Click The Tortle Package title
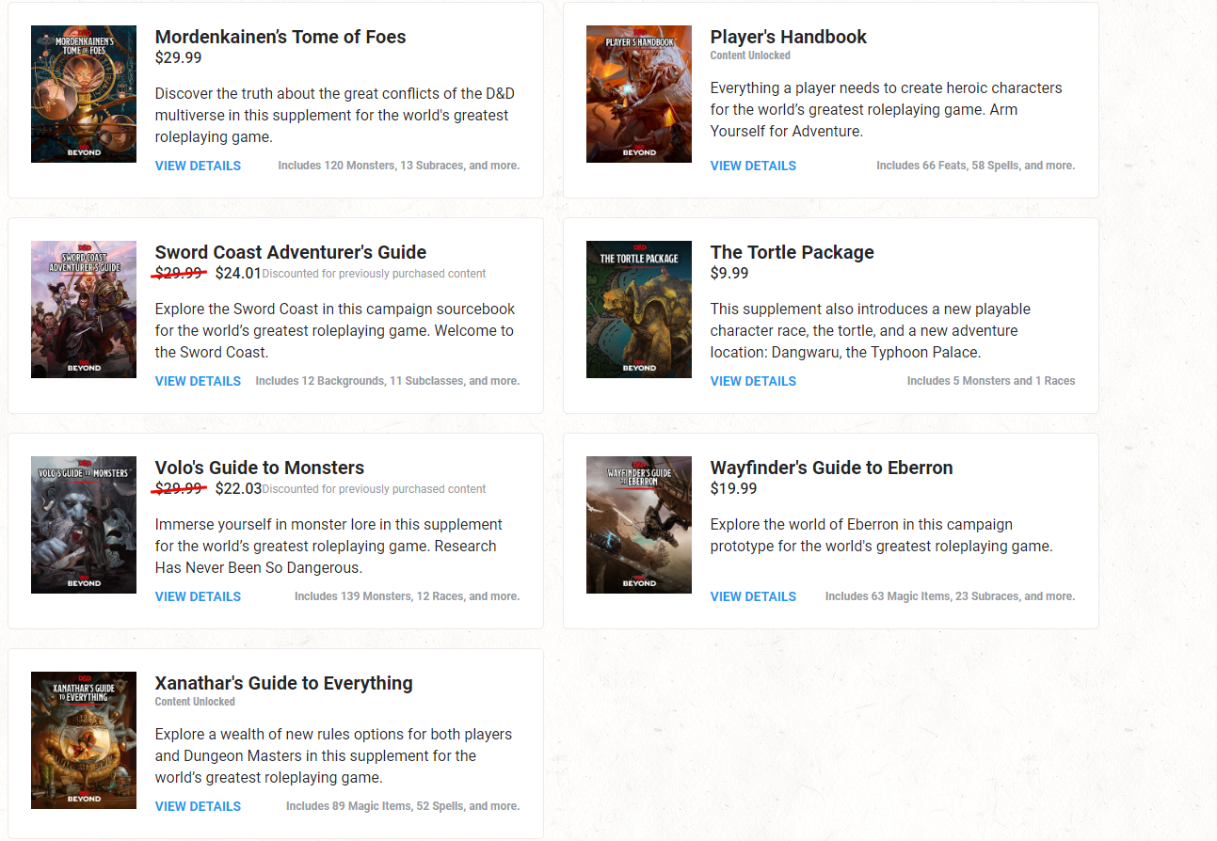The image size is (1217, 841). (x=793, y=252)
